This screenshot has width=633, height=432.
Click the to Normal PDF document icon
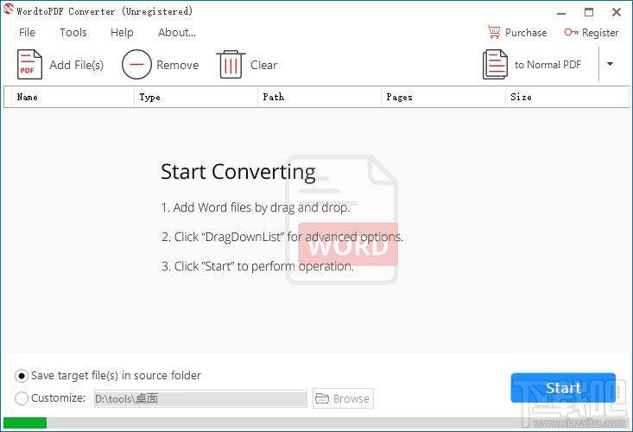point(495,64)
